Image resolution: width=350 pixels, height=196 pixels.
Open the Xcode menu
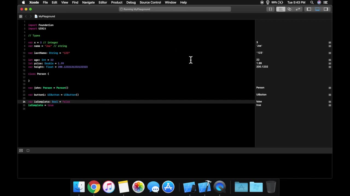click(34, 2)
